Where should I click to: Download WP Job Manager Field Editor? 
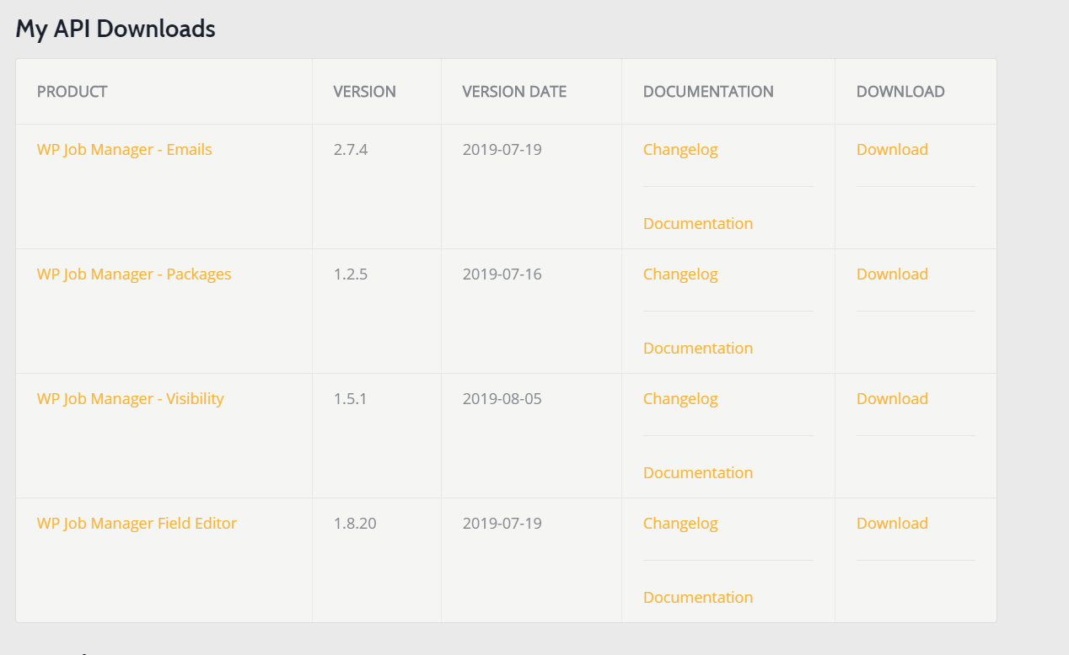[x=892, y=524]
